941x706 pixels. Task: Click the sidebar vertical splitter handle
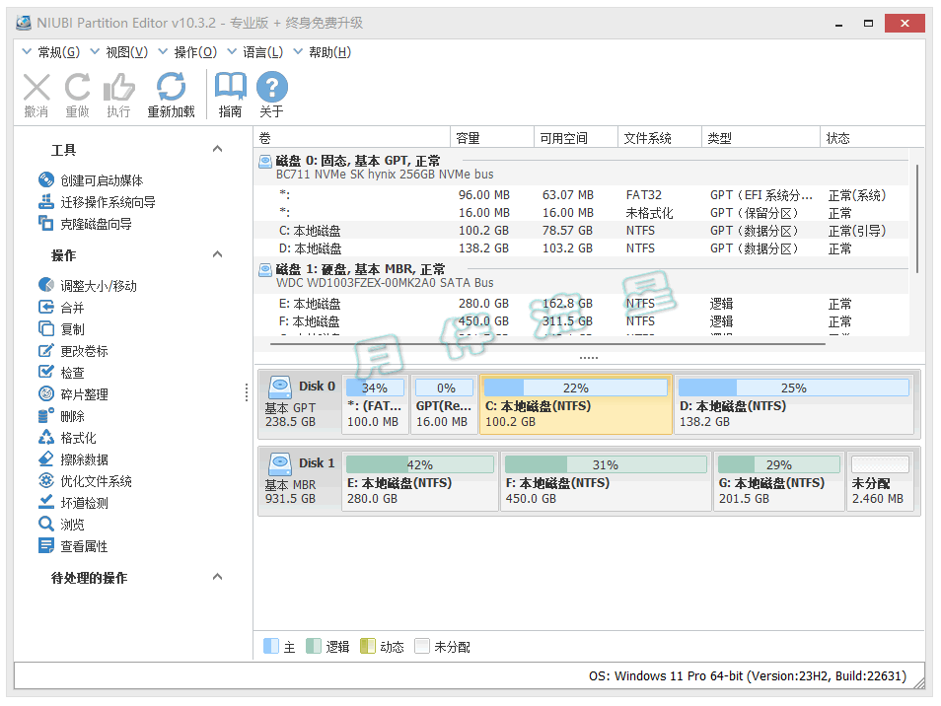point(247,392)
